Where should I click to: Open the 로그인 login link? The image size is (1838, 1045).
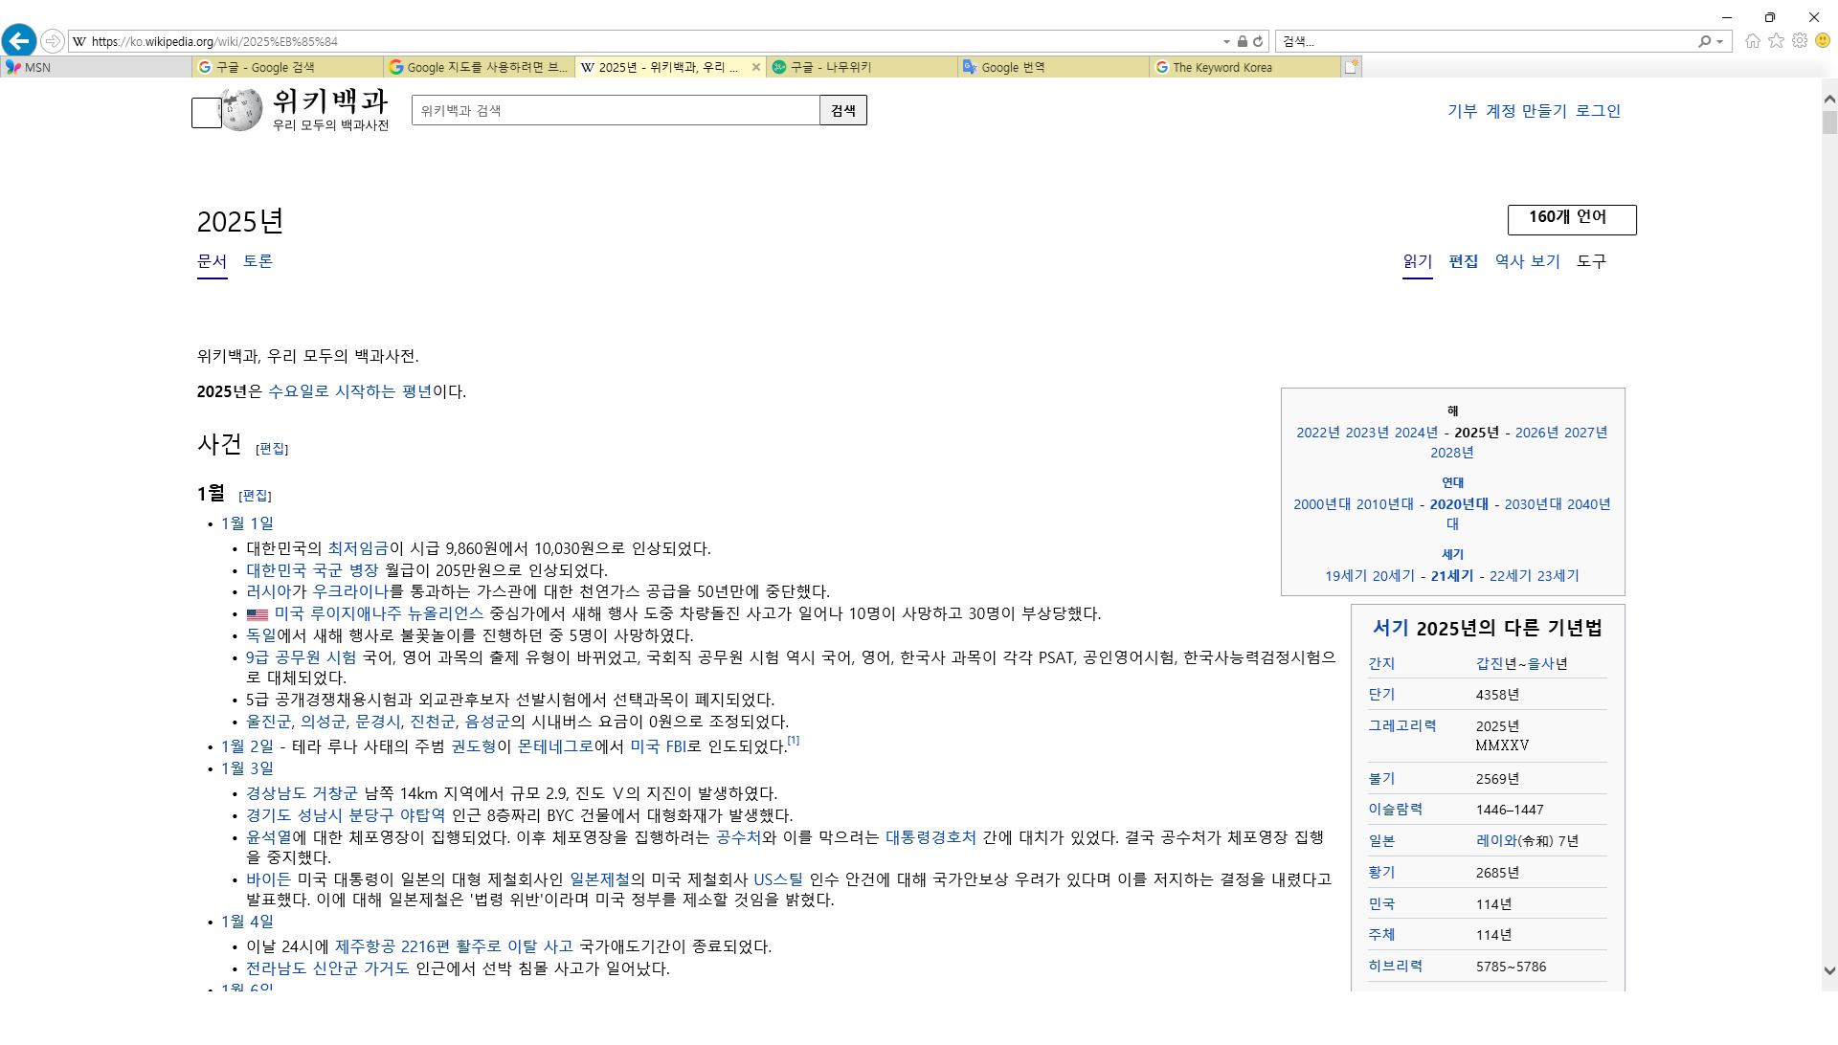[x=1598, y=111]
